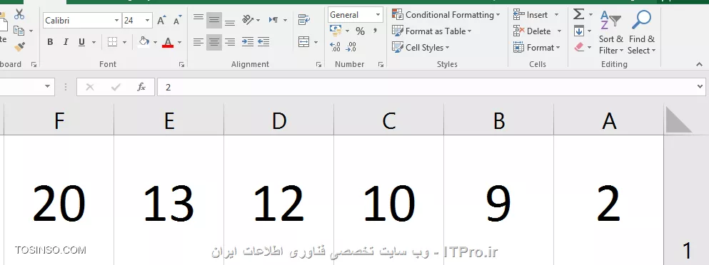
Task: Increase font size with the larger A icon
Action: (161, 21)
